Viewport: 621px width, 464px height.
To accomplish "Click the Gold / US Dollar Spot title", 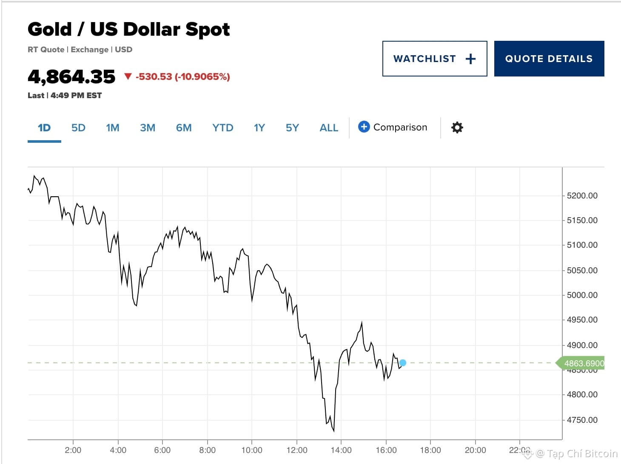I will 128,29.
